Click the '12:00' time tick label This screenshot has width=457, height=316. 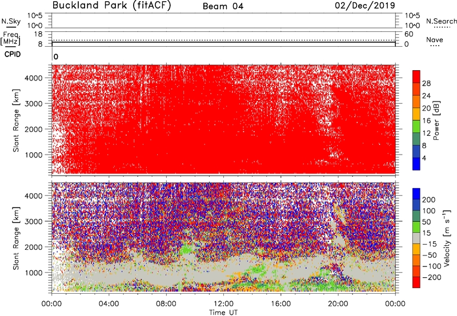pyautogui.click(x=223, y=304)
